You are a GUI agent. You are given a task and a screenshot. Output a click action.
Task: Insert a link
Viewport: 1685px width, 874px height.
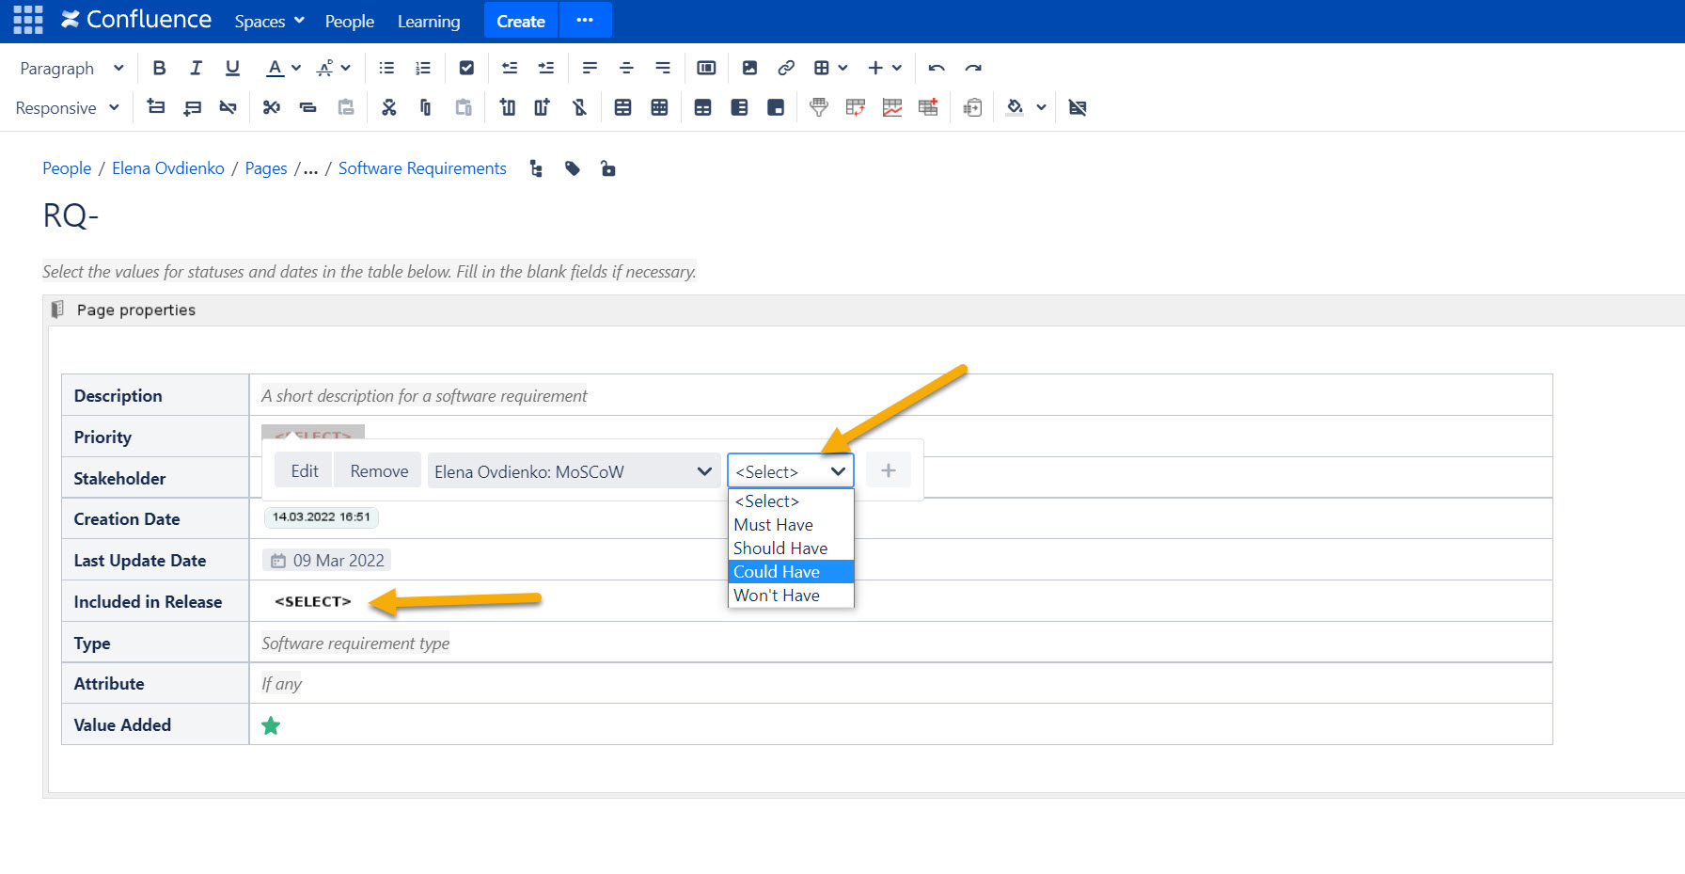[785, 67]
